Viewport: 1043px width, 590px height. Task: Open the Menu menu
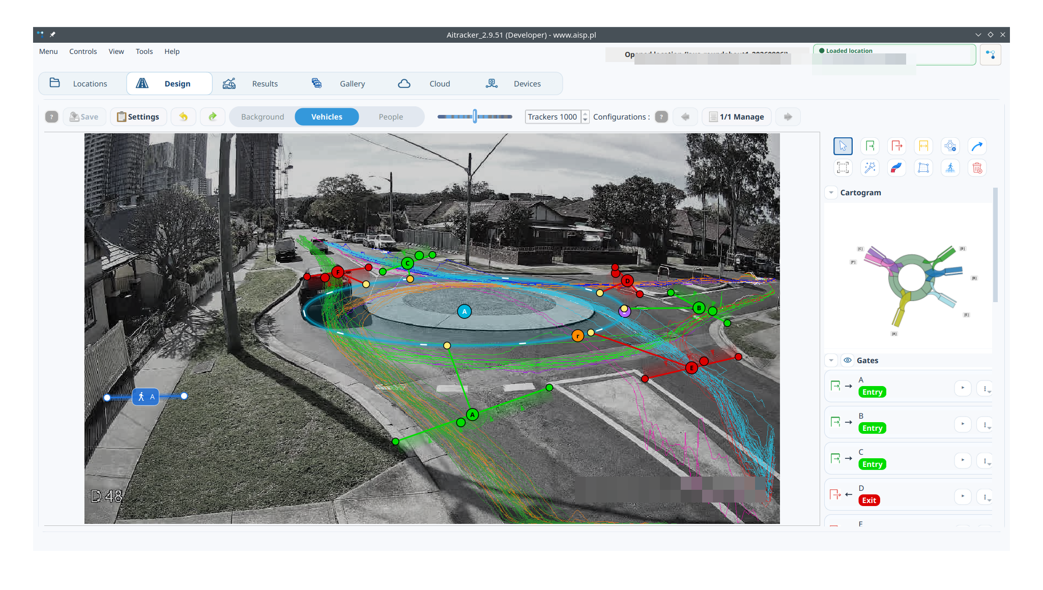coord(48,51)
